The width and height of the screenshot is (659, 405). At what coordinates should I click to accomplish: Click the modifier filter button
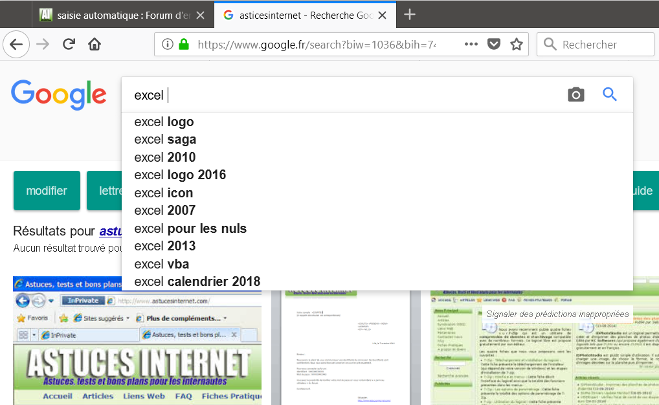(47, 190)
